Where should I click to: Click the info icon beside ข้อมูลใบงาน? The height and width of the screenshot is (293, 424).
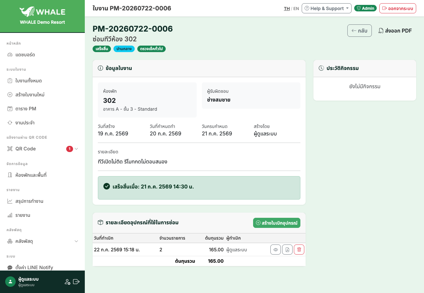tap(100, 68)
